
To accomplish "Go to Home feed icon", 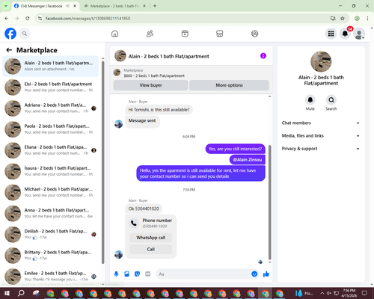I will point(114,34).
